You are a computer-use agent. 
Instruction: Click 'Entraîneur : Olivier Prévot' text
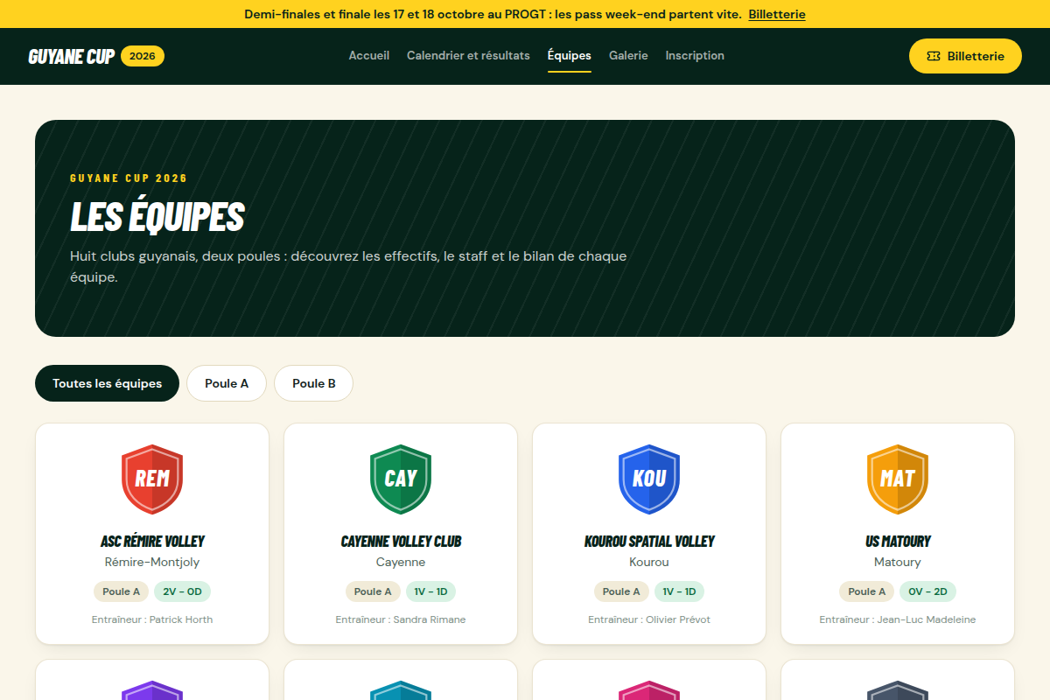(x=649, y=619)
